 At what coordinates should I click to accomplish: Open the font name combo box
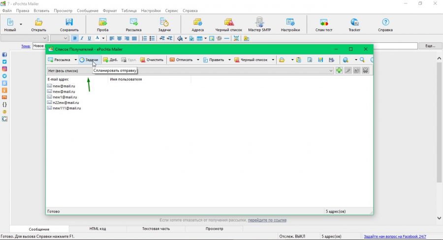24,38
